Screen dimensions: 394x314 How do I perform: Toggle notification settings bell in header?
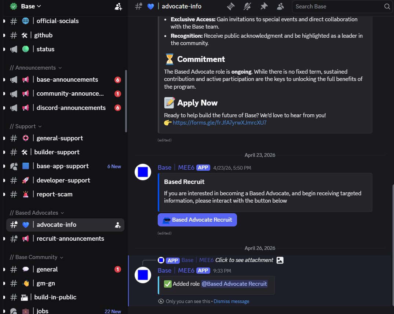tap(247, 6)
